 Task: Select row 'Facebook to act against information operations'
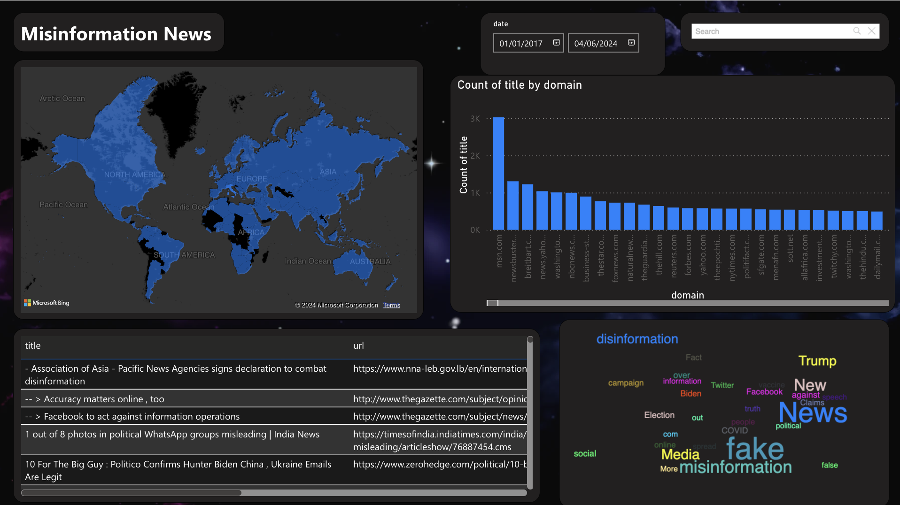point(274,416)
